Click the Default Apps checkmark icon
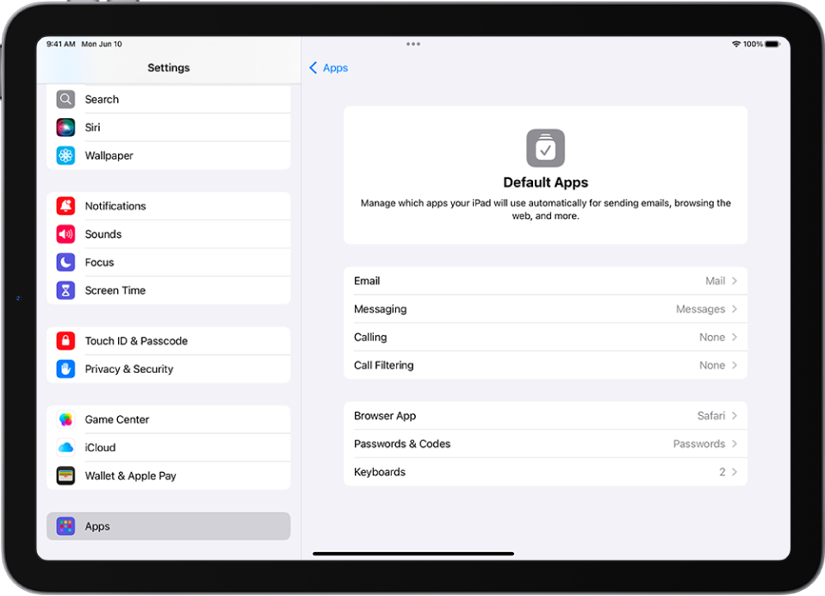825x596 pixels. point(546,148)
